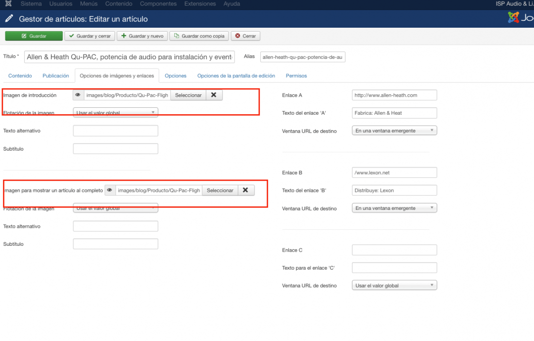Screen dimensions: 534x341
Task: Open Opciones de la pantalla de edición tab
Action: coord(236,76)
